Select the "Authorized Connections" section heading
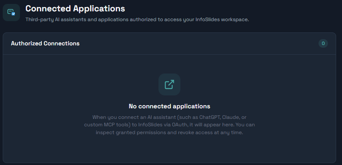The height and width of the screenshot is (165, 342). (45, 43)
